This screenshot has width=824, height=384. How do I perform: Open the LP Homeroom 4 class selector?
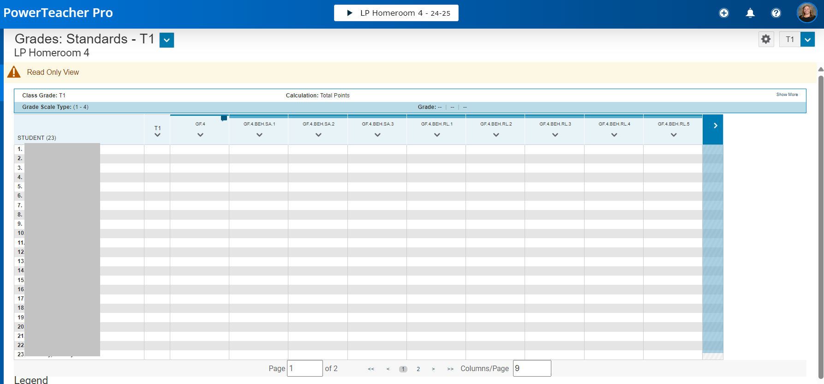tap(396, 13)
